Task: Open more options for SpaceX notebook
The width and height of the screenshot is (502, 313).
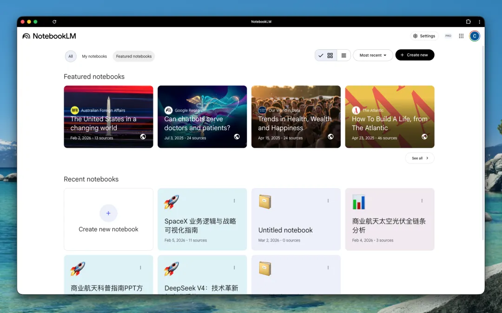Action: point(234,201)
